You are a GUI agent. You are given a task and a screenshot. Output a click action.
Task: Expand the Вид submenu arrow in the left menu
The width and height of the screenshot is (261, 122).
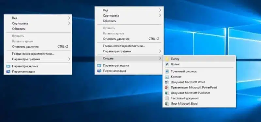click(69, 18)
